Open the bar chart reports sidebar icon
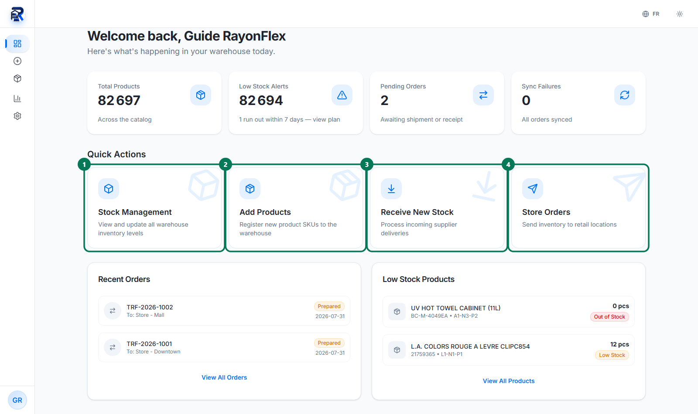 tap(17, 98)
